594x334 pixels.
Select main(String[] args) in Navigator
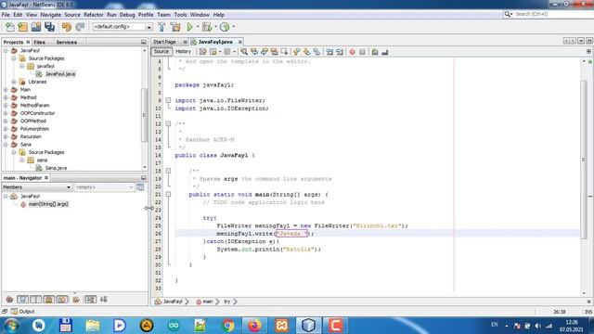(48, 204)
